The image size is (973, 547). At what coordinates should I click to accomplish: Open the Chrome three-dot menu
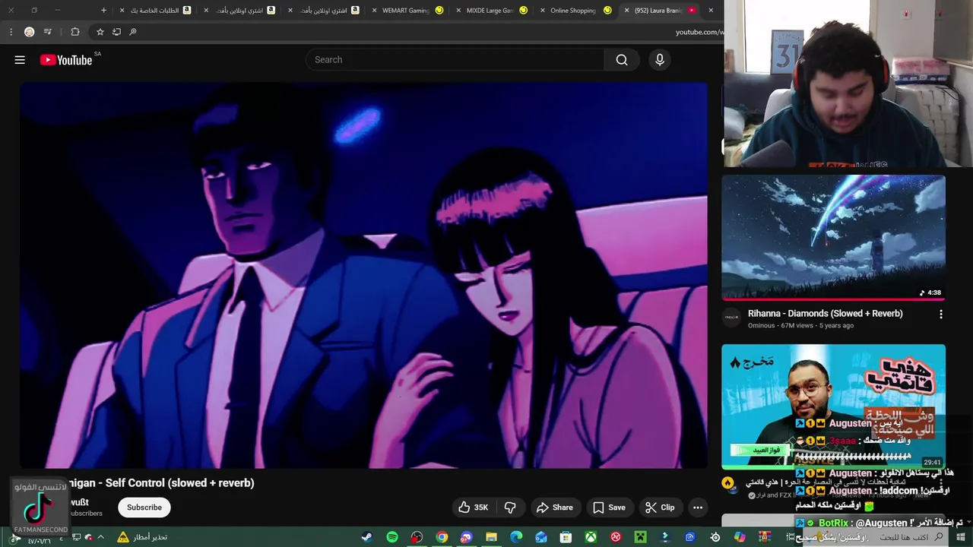click(x=11, y=32)
